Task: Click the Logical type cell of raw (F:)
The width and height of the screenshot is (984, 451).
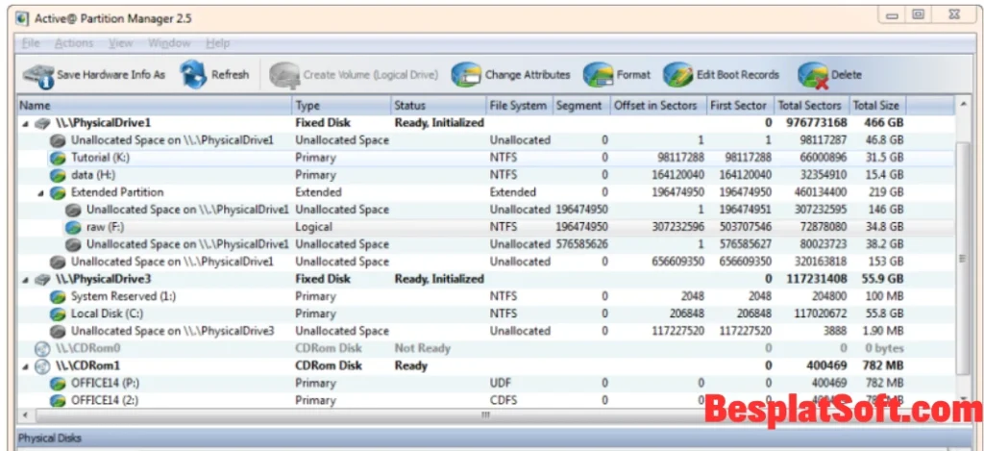Action: tap(314, 227)
